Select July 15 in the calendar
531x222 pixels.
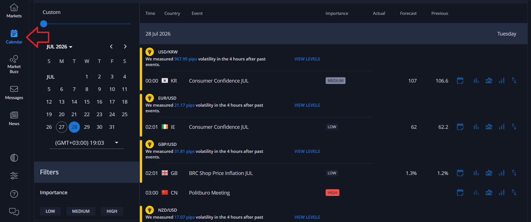click(87, 102)
